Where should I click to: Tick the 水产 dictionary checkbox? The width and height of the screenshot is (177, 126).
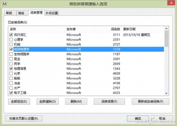(x=11, y=88)
